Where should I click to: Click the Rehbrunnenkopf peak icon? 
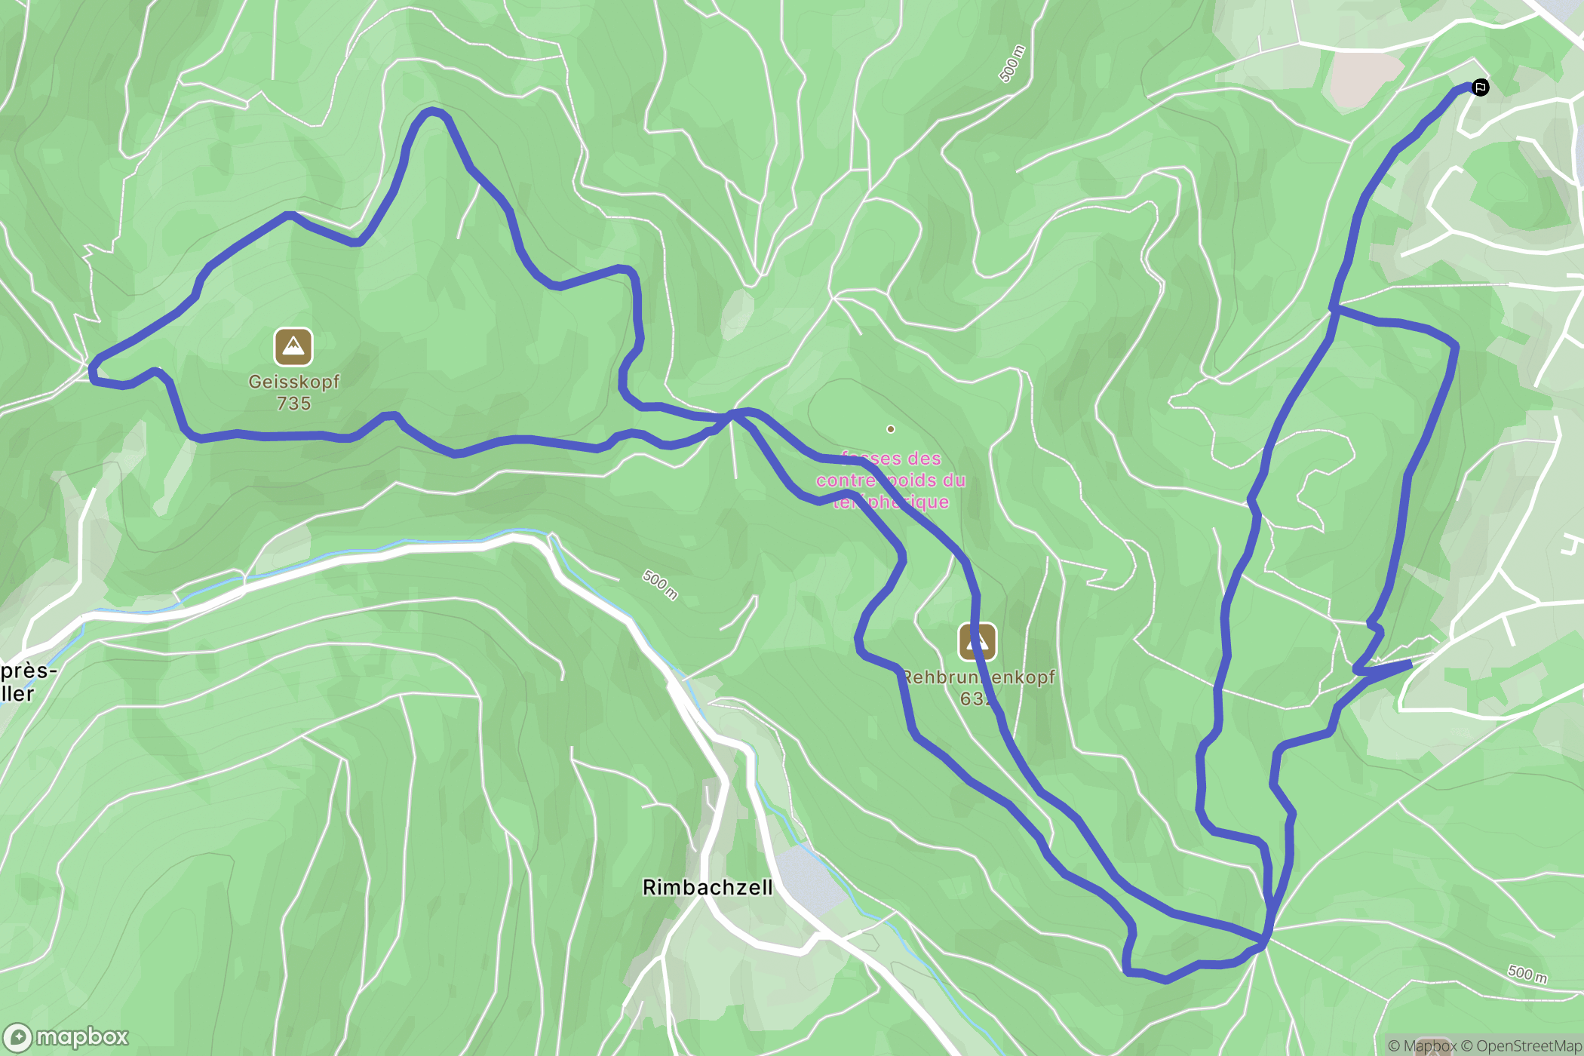(978, 641)
